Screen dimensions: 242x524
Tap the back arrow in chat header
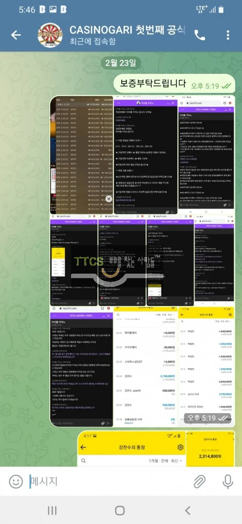click(16, 35)
